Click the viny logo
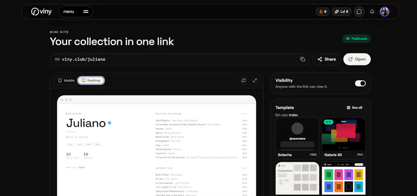 [41, 11]
